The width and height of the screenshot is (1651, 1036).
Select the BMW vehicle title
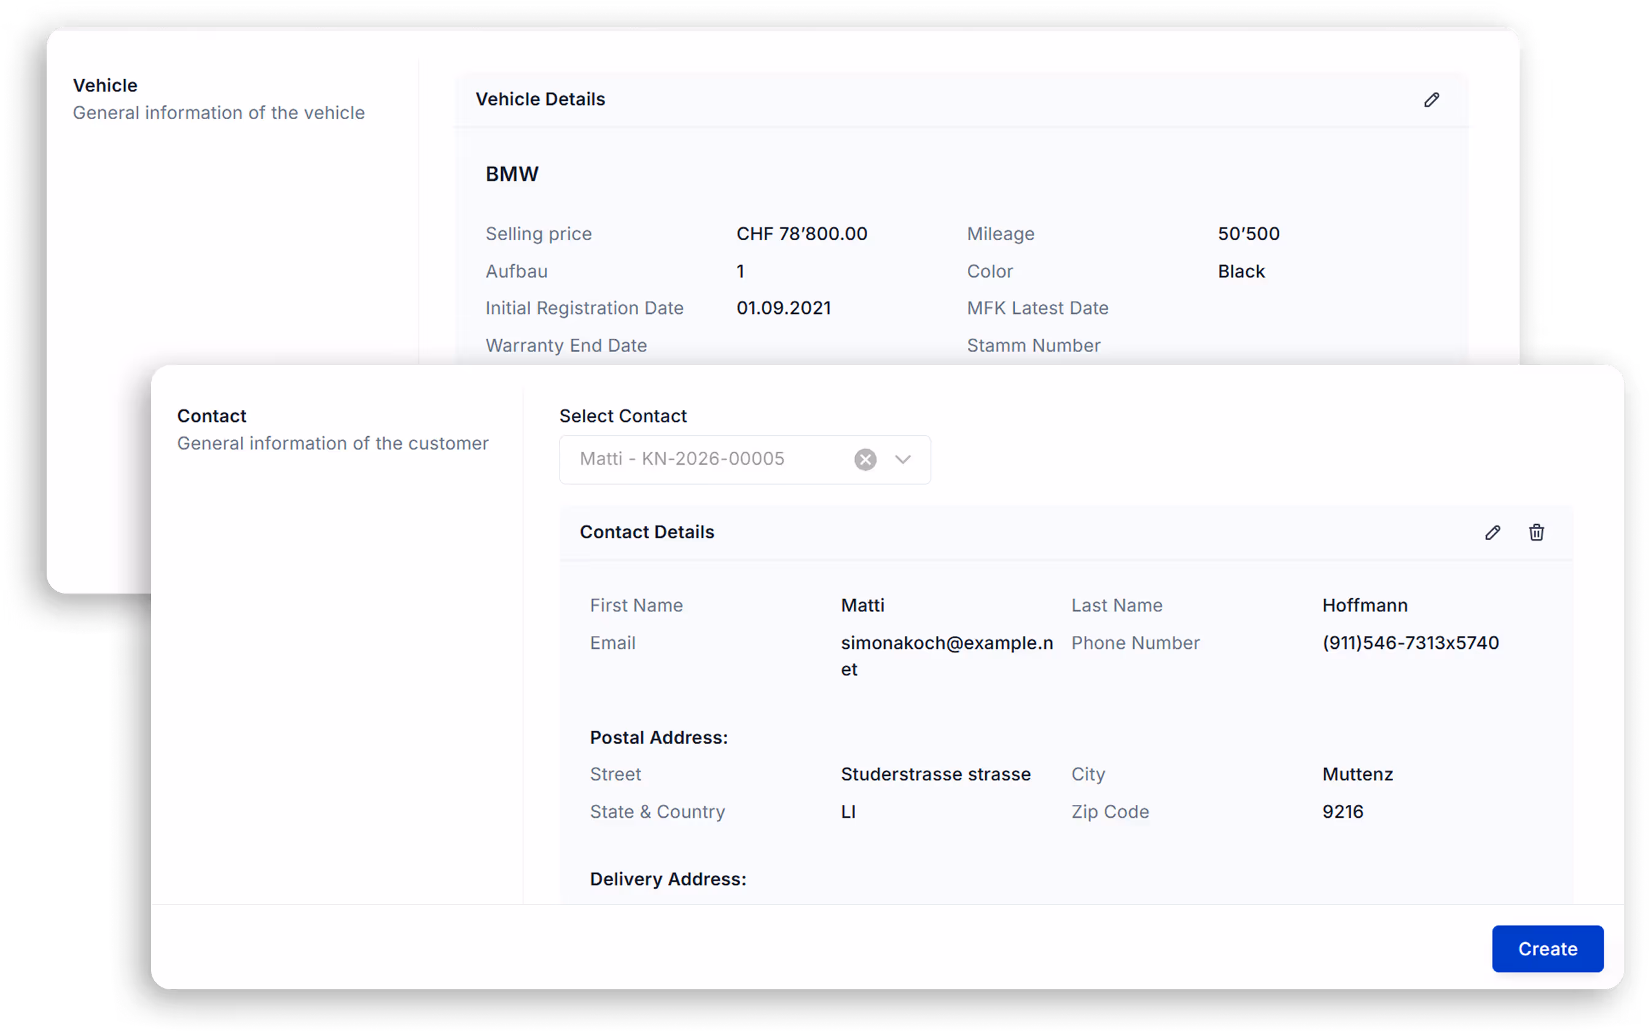pos(512,174)
